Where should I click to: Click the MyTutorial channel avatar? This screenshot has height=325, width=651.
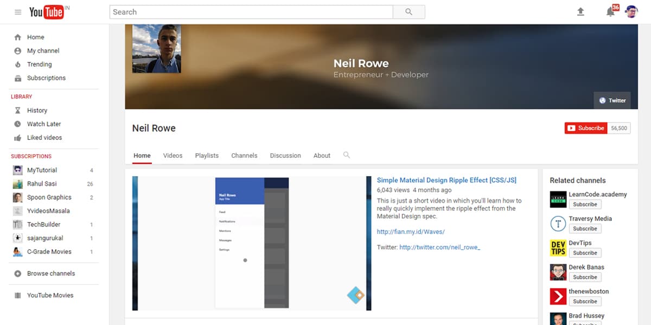18,170
